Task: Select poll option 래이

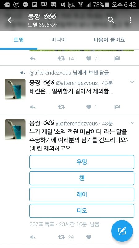Action: pyautogui.click(x=82, y=195)
